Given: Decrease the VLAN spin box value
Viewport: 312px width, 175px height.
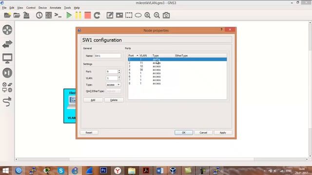Looking at the screenshot, I should coord(119,79).
